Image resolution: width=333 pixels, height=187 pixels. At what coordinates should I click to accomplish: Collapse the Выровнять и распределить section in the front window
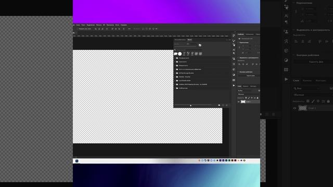click(x=238, y=58)
